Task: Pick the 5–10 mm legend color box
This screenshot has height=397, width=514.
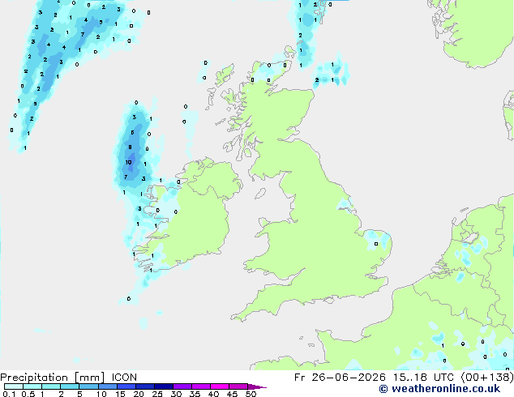Action: [88, 386]
